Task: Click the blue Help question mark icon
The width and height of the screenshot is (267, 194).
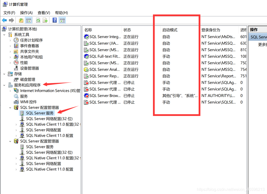Action: pyautogui.click(x=55, y=20)
